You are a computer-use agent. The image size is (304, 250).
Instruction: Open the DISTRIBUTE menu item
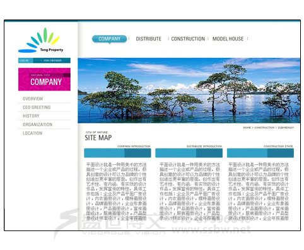click(x=148, y=39)
